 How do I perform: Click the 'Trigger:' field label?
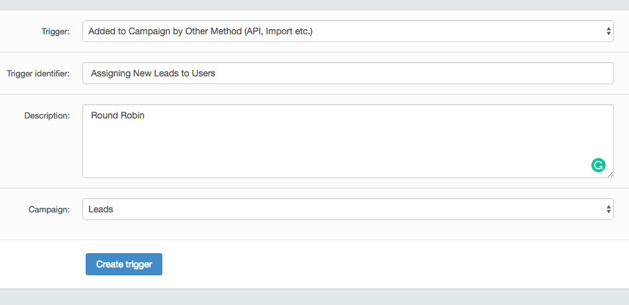[x=56, y=31]
